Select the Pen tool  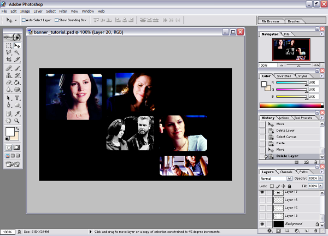tap(9, 105)
